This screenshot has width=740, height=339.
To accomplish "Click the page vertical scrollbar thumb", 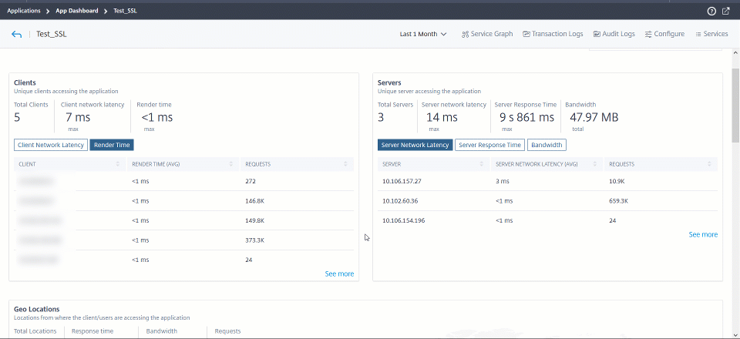I will point(735,105).
